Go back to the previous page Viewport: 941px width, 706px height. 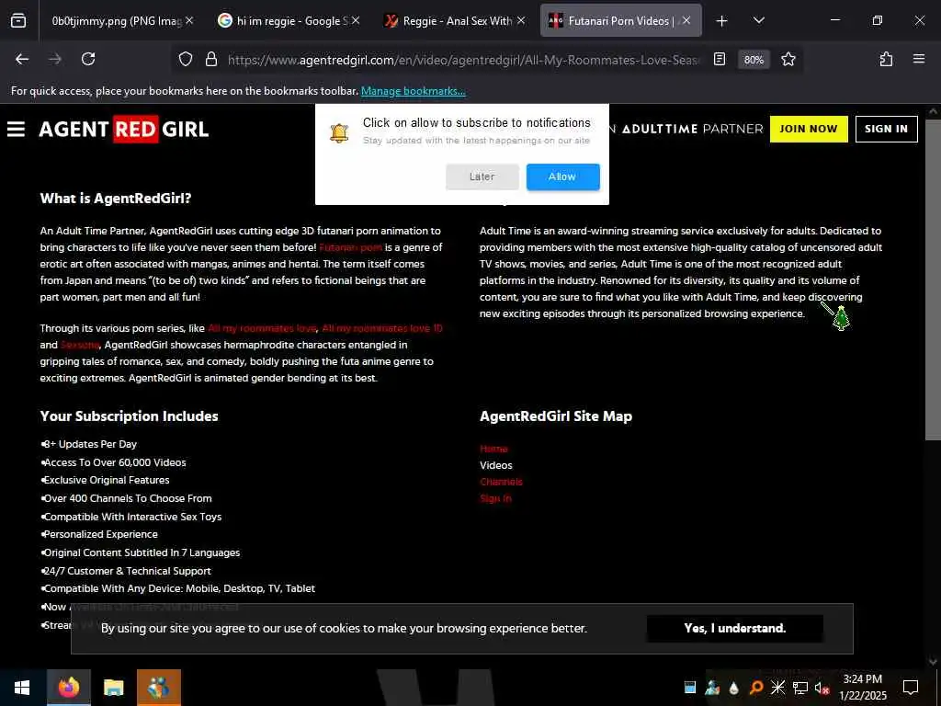point(22,59)
